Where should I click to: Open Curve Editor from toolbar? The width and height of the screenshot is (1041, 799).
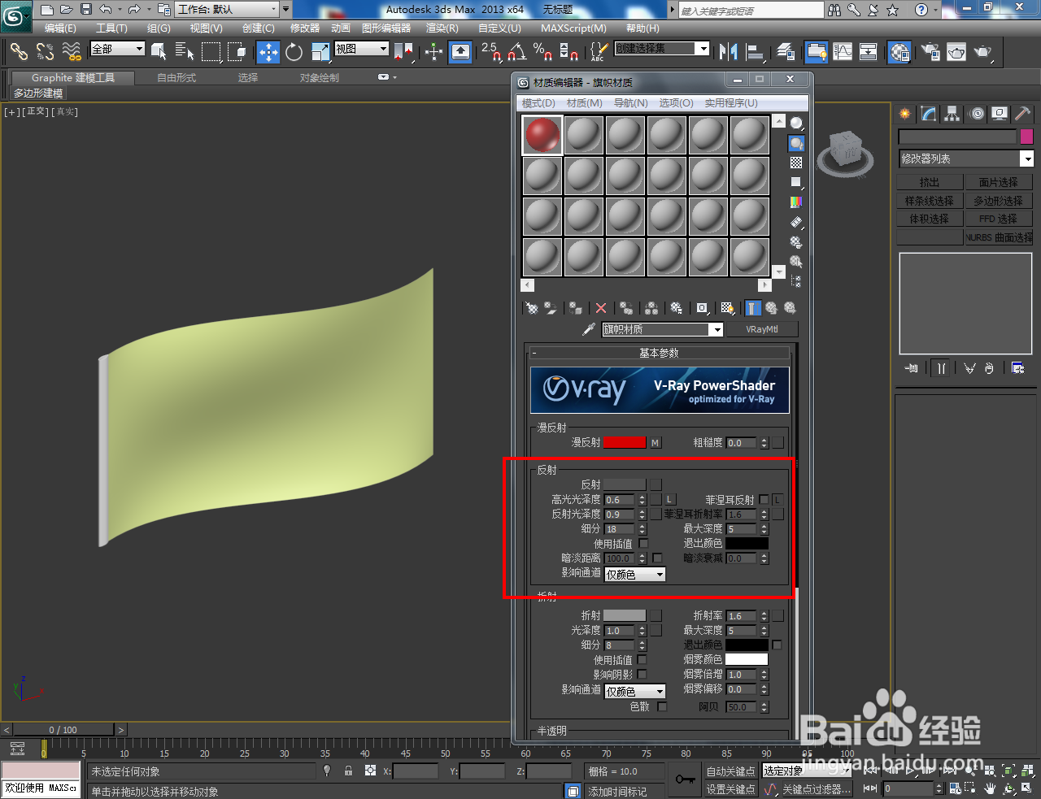pyautogui.click(x=843, y=52)
